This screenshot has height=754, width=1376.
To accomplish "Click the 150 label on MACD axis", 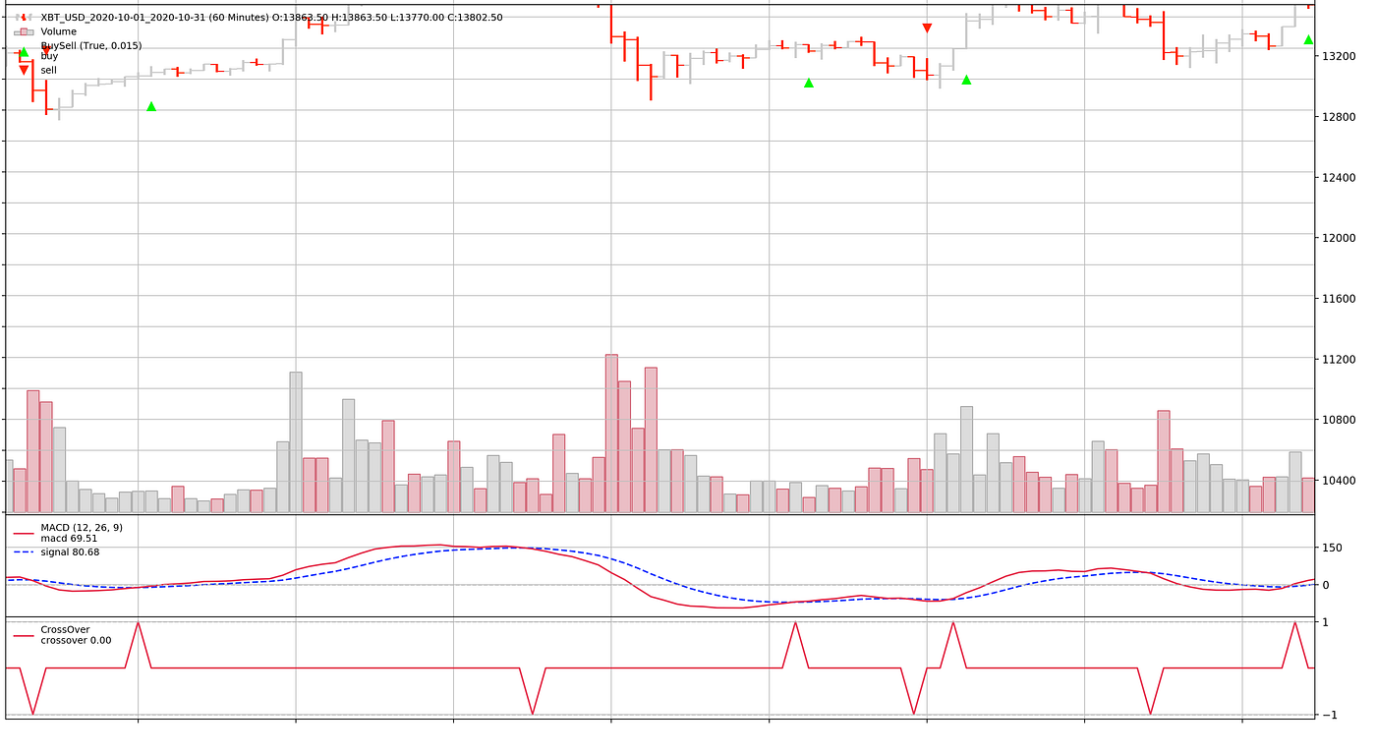I will [1331, 548].
